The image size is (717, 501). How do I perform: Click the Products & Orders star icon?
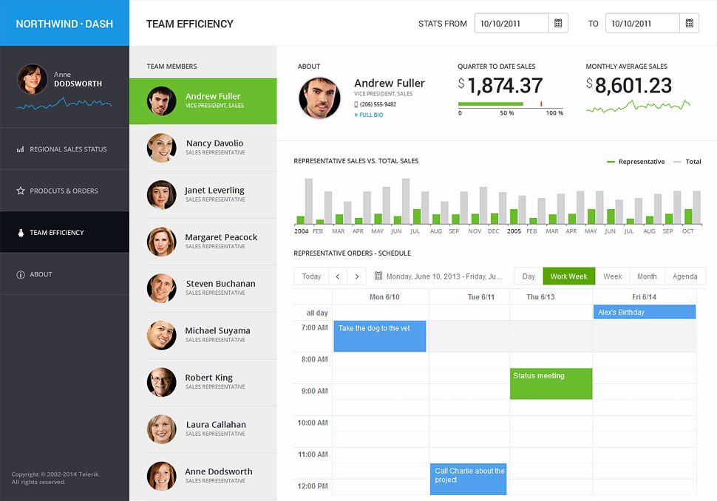click(x=20, y=191)
